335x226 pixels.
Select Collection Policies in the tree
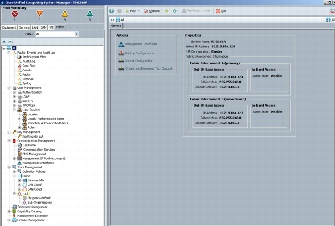[x=34, y=172]
